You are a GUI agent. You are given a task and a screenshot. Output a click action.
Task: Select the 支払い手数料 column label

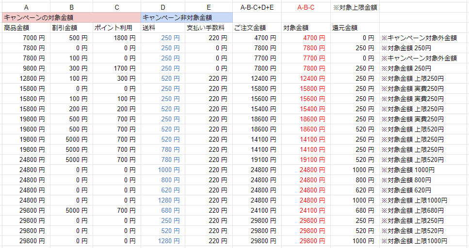(x=209, y=28)
